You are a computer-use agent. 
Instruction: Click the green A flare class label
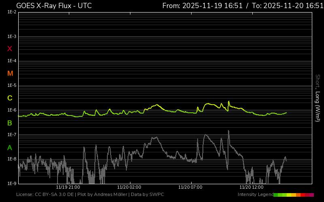[10, 147]
